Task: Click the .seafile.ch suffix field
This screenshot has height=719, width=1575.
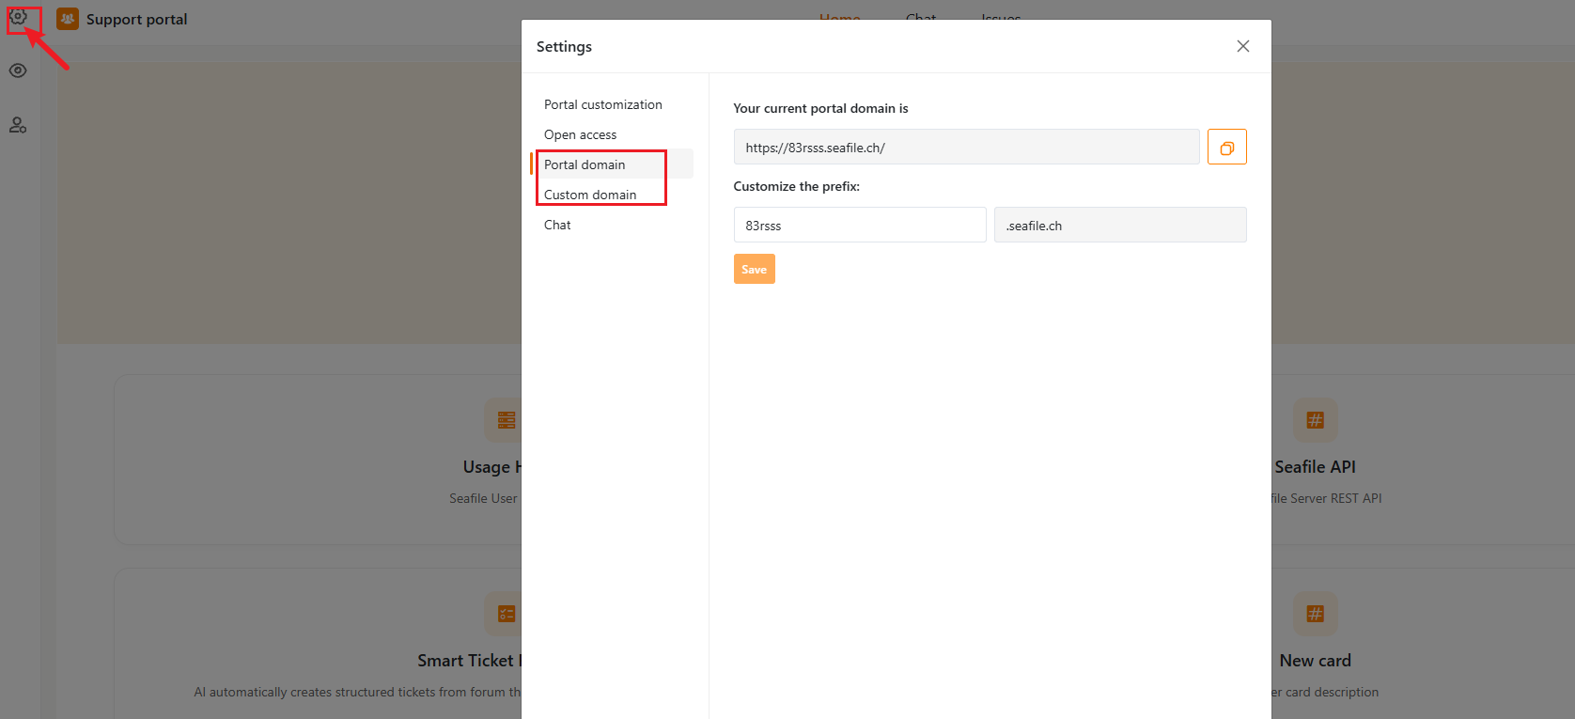Action: [x=1120, y=225]
